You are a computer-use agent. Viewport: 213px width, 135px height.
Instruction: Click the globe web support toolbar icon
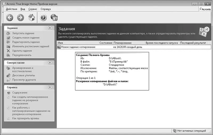click(x=54, y=18)
